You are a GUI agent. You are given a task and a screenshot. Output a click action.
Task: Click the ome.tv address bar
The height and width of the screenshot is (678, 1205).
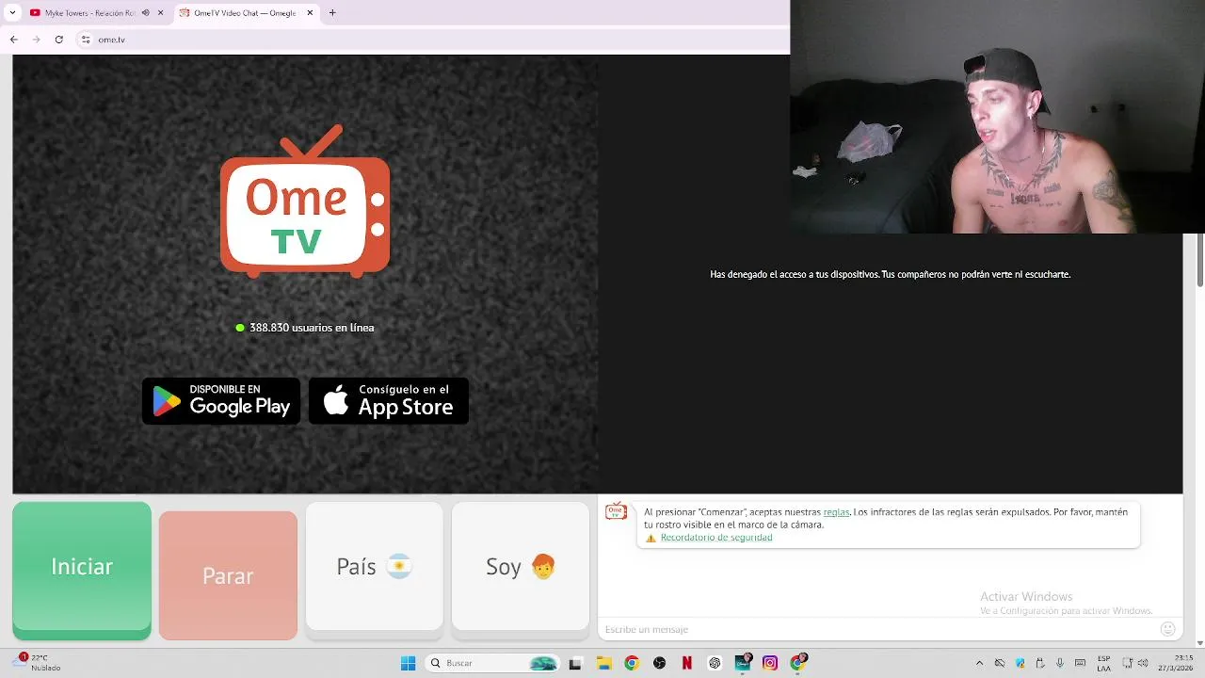coord(433,40)
